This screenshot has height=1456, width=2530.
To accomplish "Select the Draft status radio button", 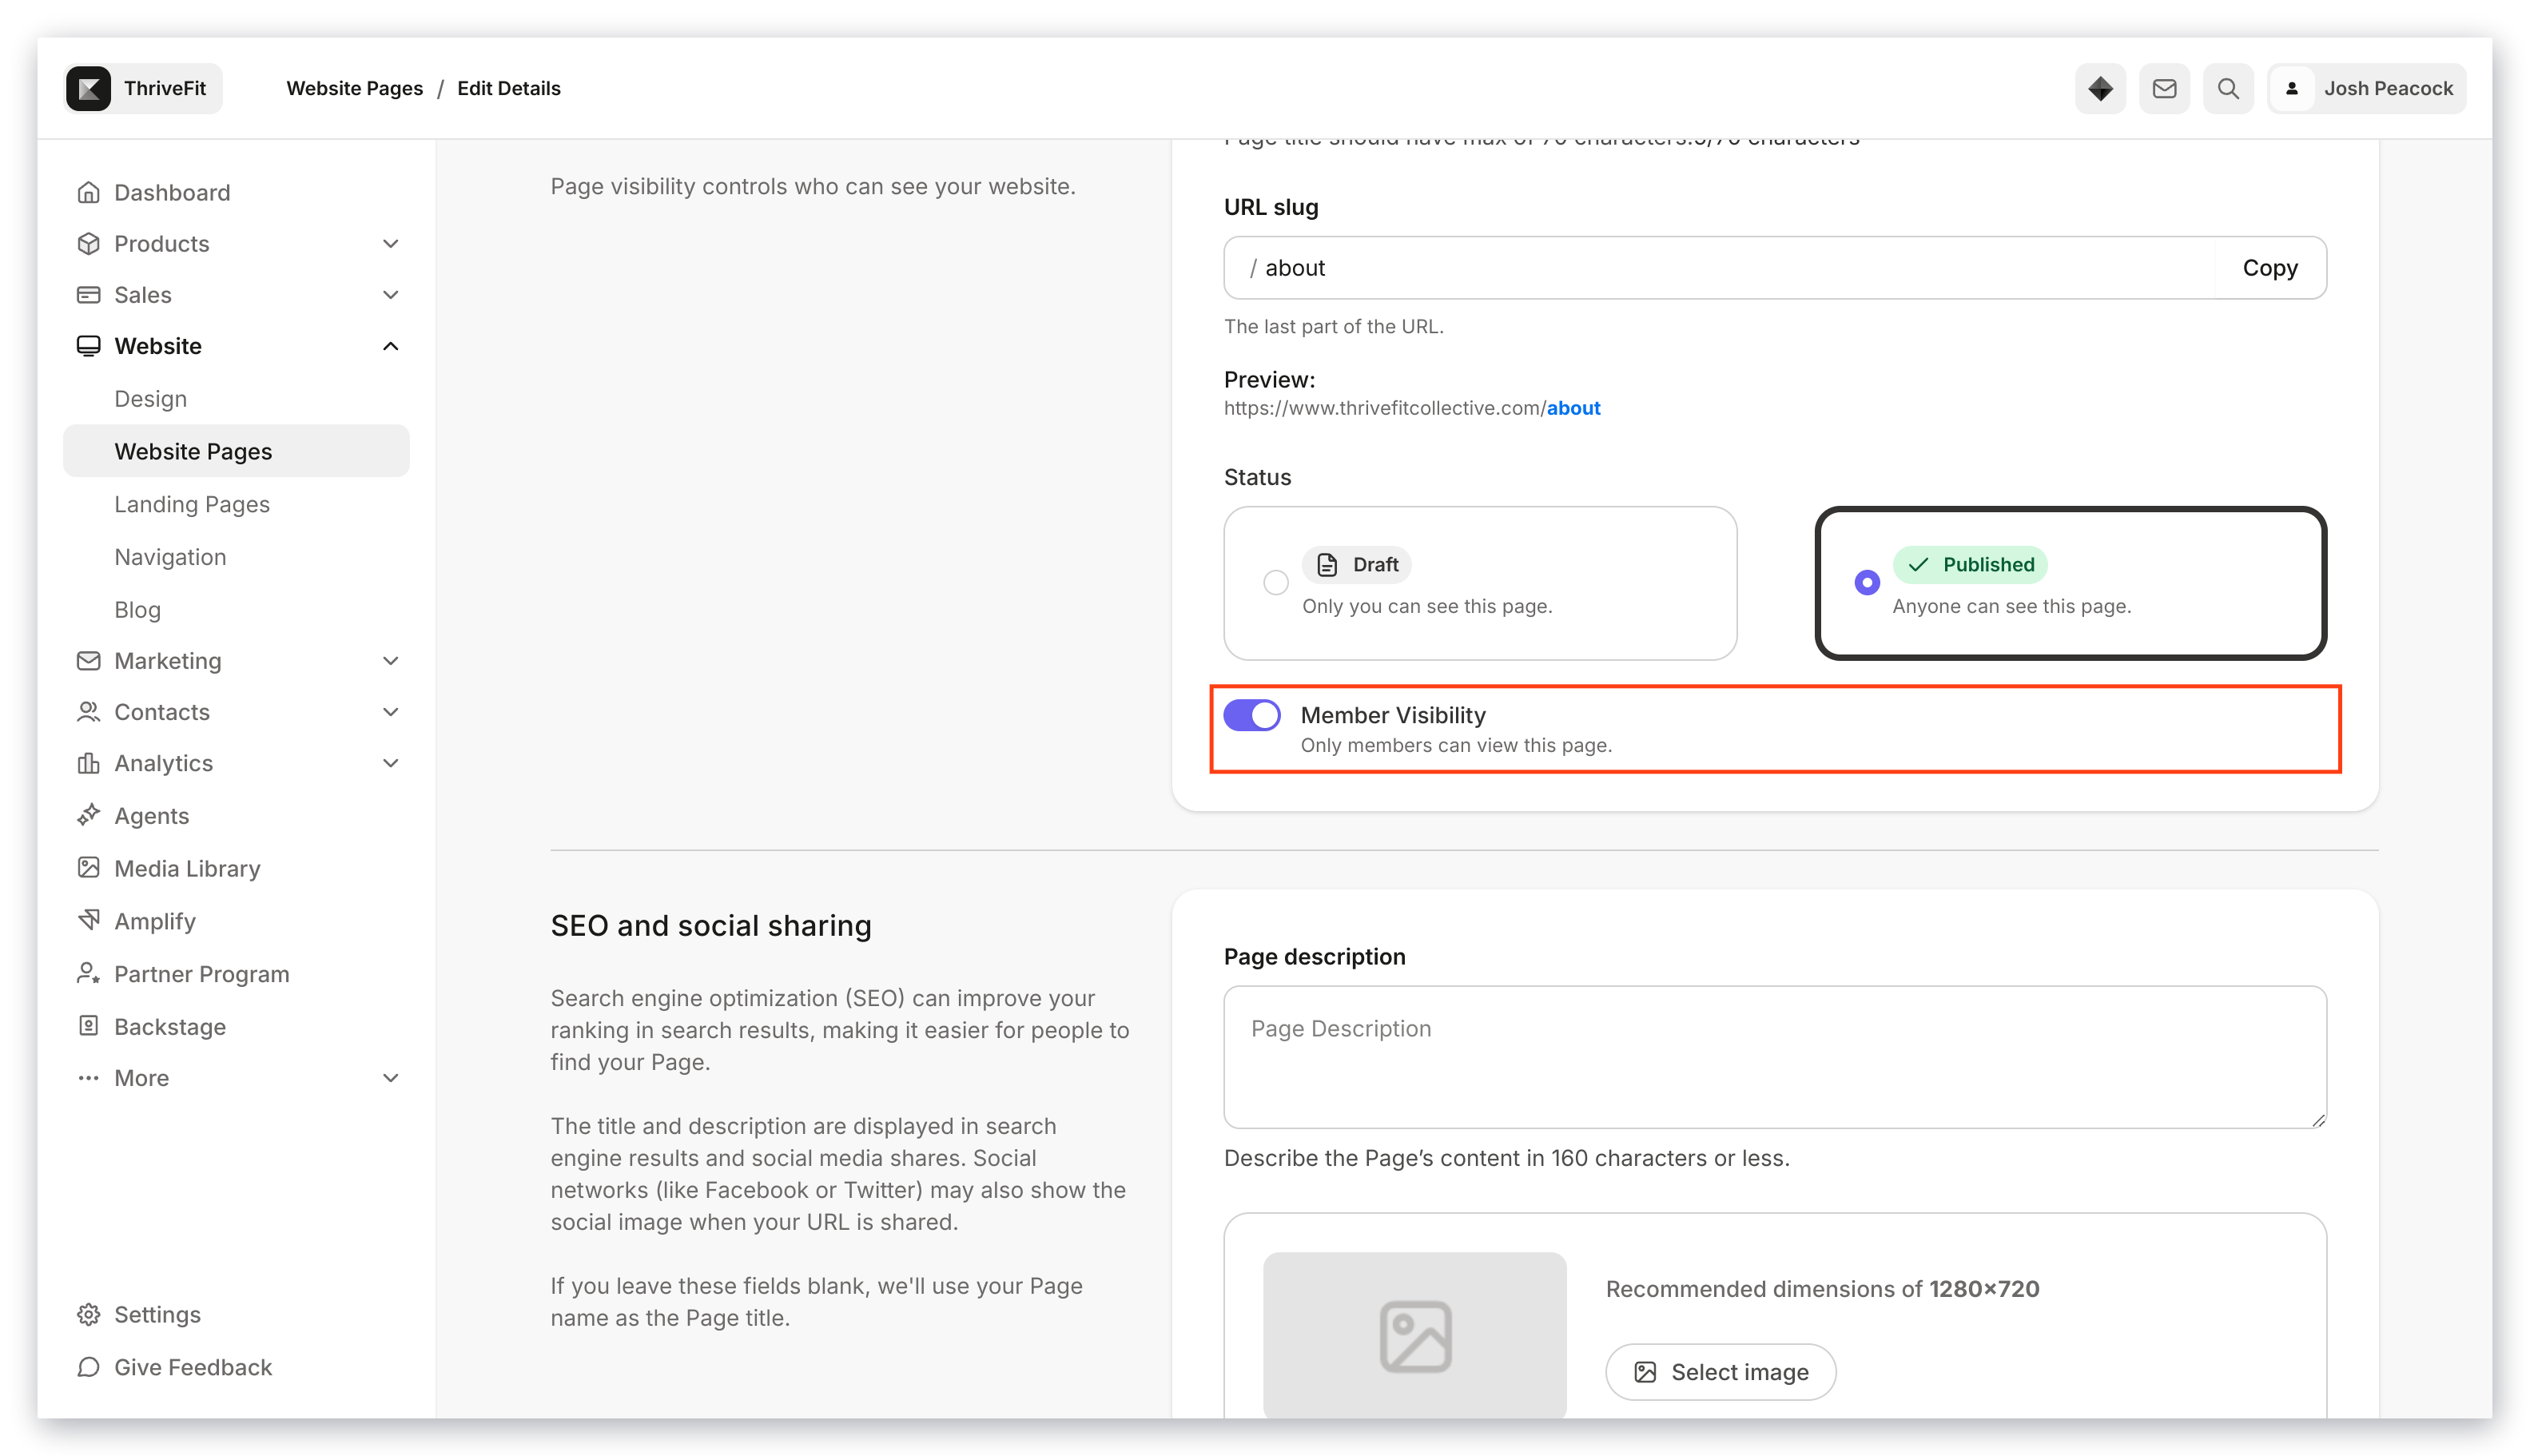I will [1276, 582].
